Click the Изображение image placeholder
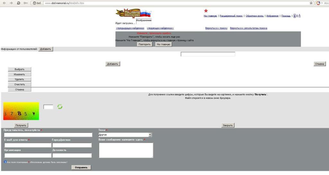 coord(144,22)
